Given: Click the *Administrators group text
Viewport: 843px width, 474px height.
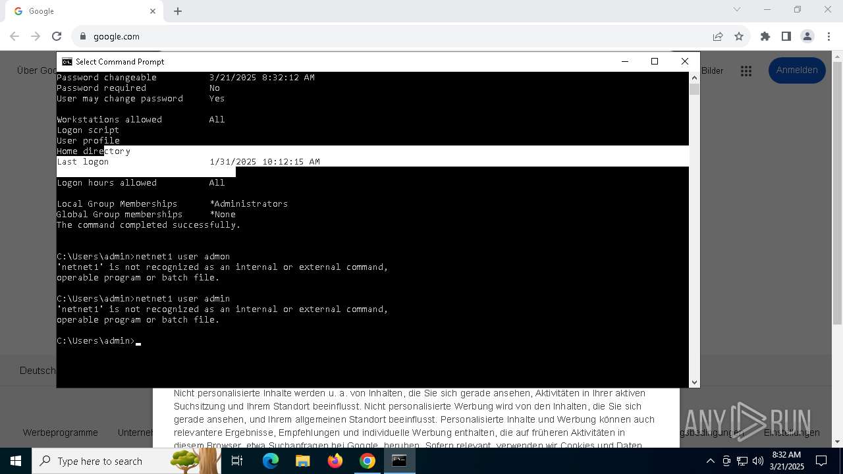Looking at the screenshot, I should (249, 204).
